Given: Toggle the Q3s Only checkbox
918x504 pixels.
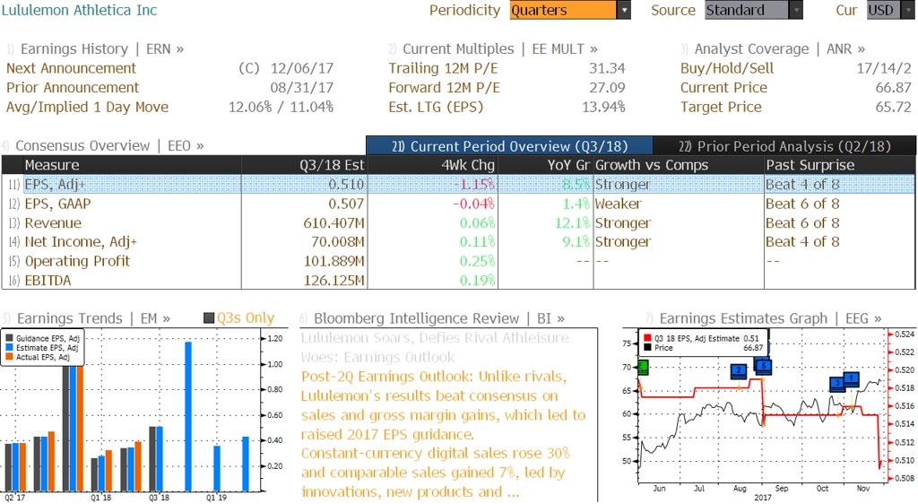Looking at the screenshot, I should pos(208,318).
